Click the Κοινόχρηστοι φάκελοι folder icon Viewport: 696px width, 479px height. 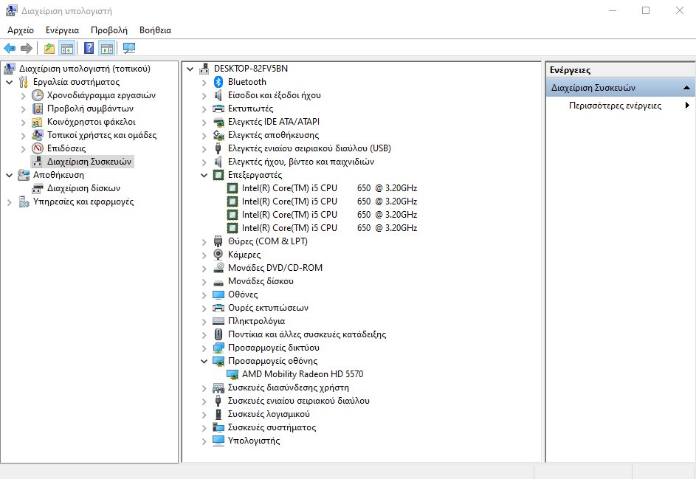[38, 122]
